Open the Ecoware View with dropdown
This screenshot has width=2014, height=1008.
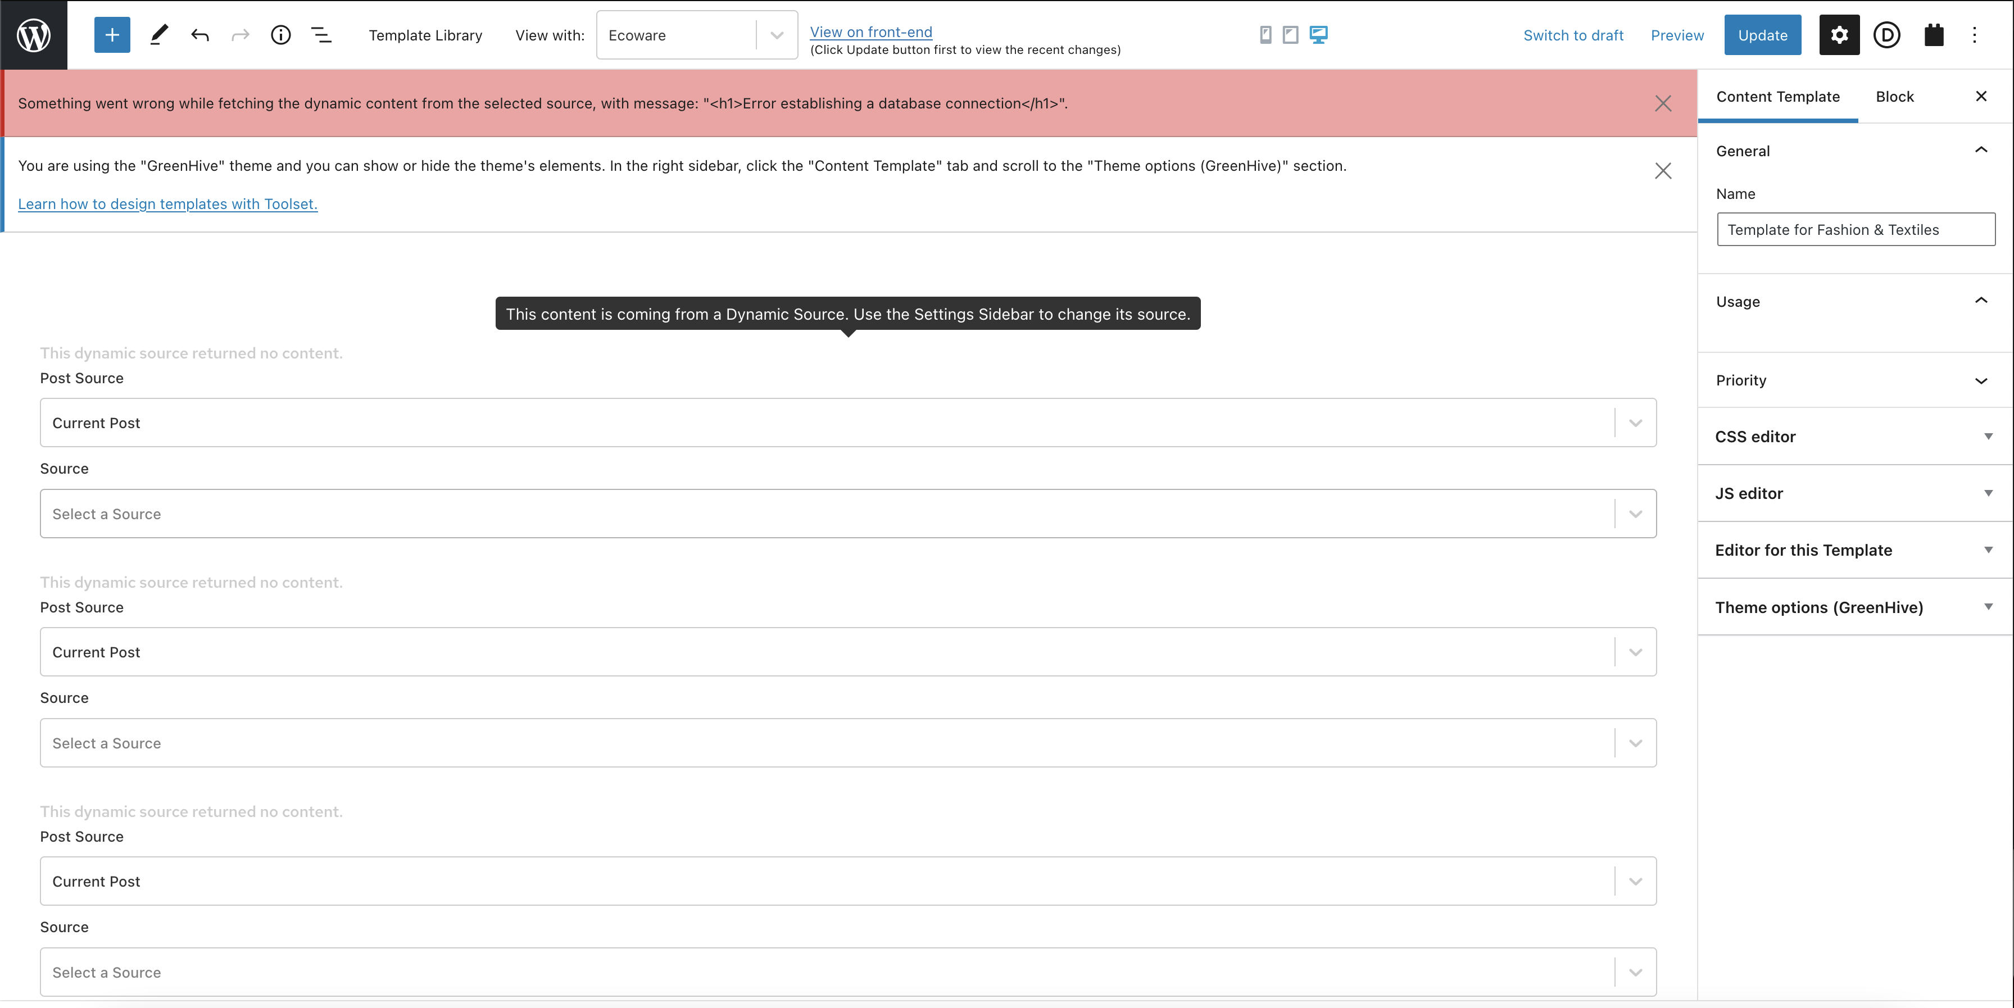pos(696,35)
